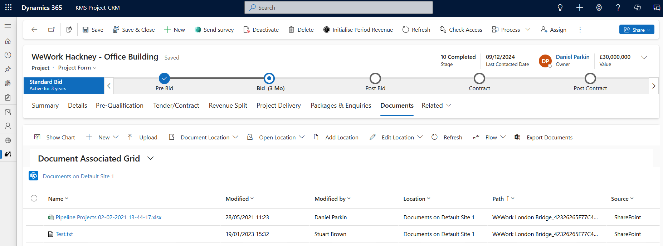The height and width of the screenshot is (246, 663).
Task: Expand the New document dropdown arrow
Action: point(116,137)
